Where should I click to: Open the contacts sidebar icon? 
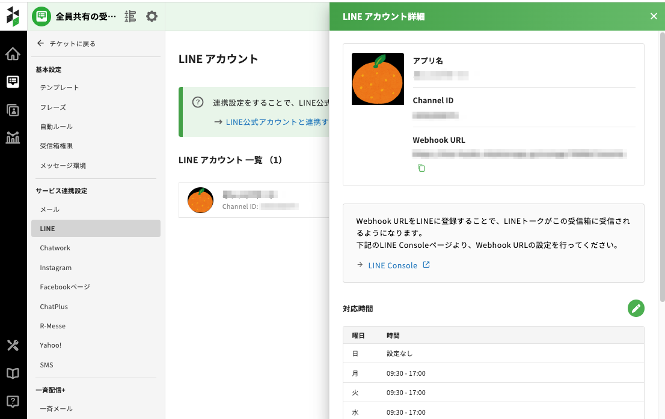click(13, 110)
